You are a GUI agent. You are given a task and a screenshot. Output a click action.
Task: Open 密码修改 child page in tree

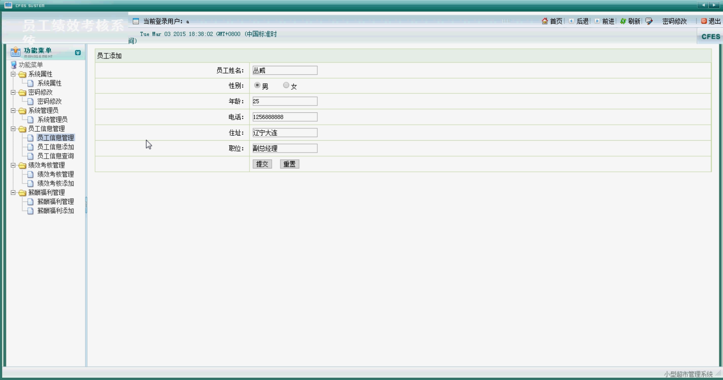[x=49, y=101]
